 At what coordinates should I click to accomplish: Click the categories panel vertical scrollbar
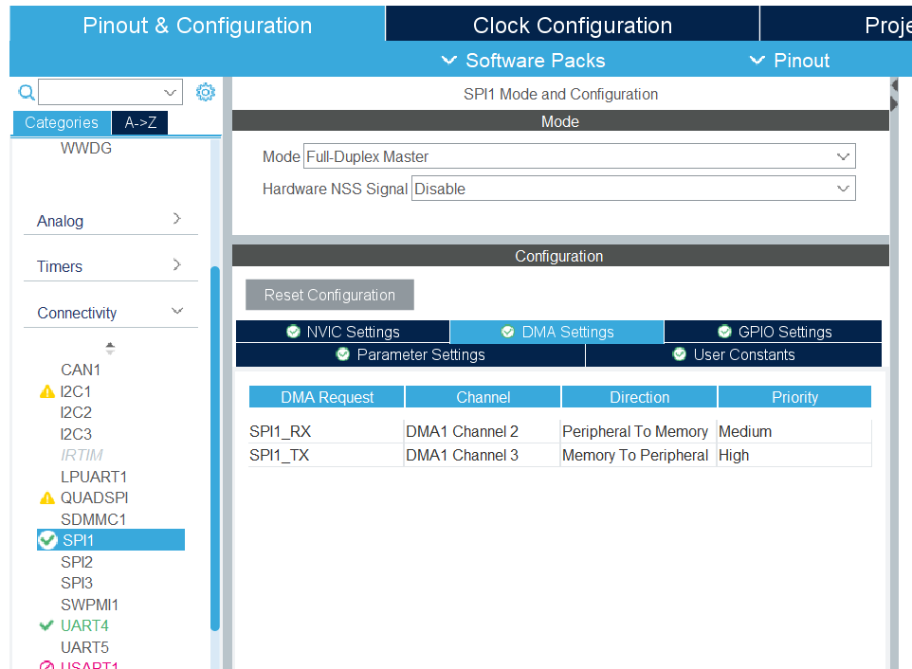(x=214, y=447)
